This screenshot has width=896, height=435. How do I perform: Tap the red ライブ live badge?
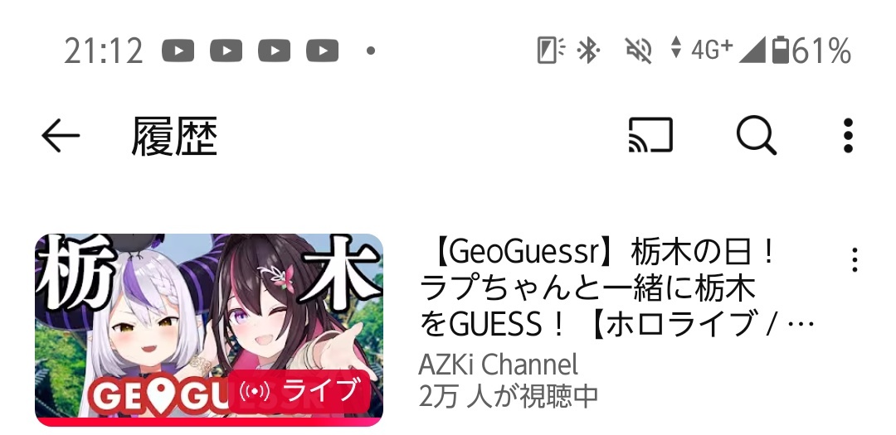point(300,391)
